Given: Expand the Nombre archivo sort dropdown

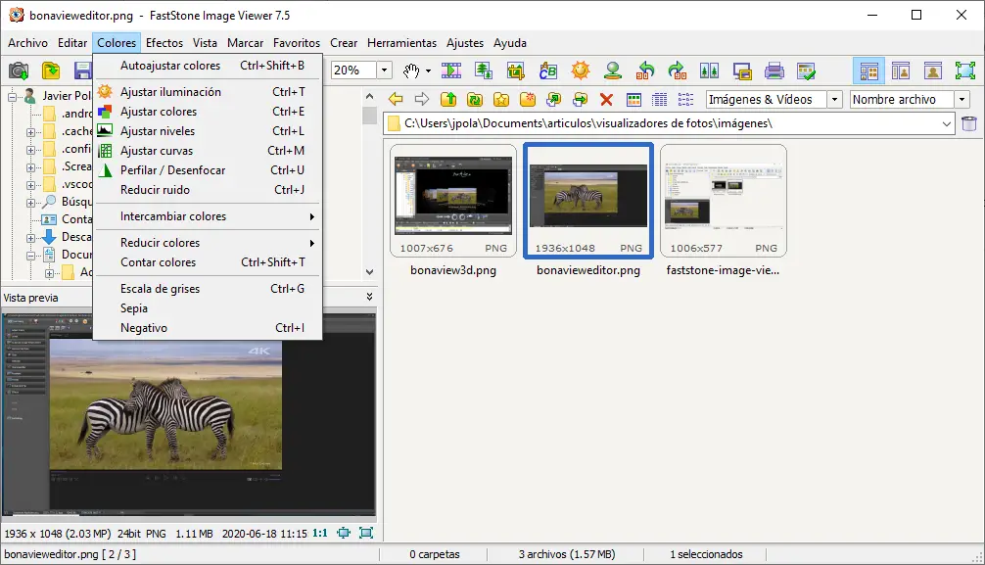Looking at the screenshot, I should [962, 99].
